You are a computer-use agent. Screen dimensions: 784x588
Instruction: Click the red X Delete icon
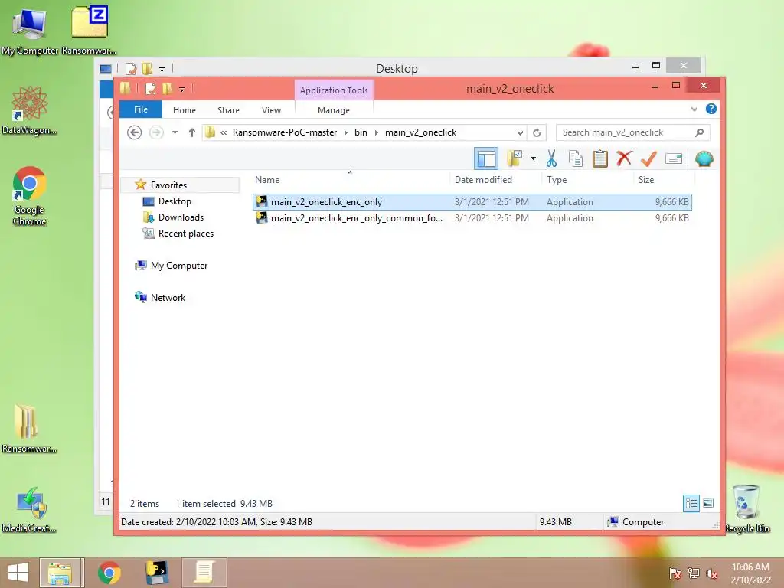click(x=624, y=159)
